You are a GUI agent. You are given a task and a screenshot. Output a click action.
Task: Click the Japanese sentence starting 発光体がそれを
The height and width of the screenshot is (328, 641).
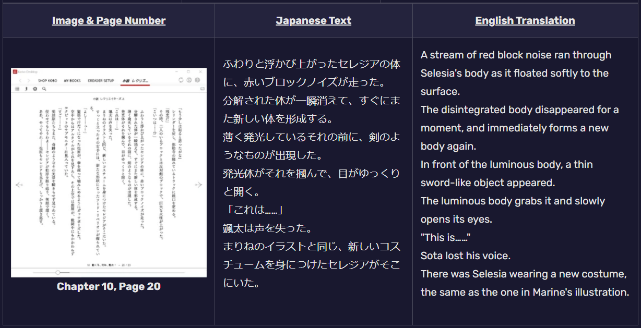click(x=312, y=183)
